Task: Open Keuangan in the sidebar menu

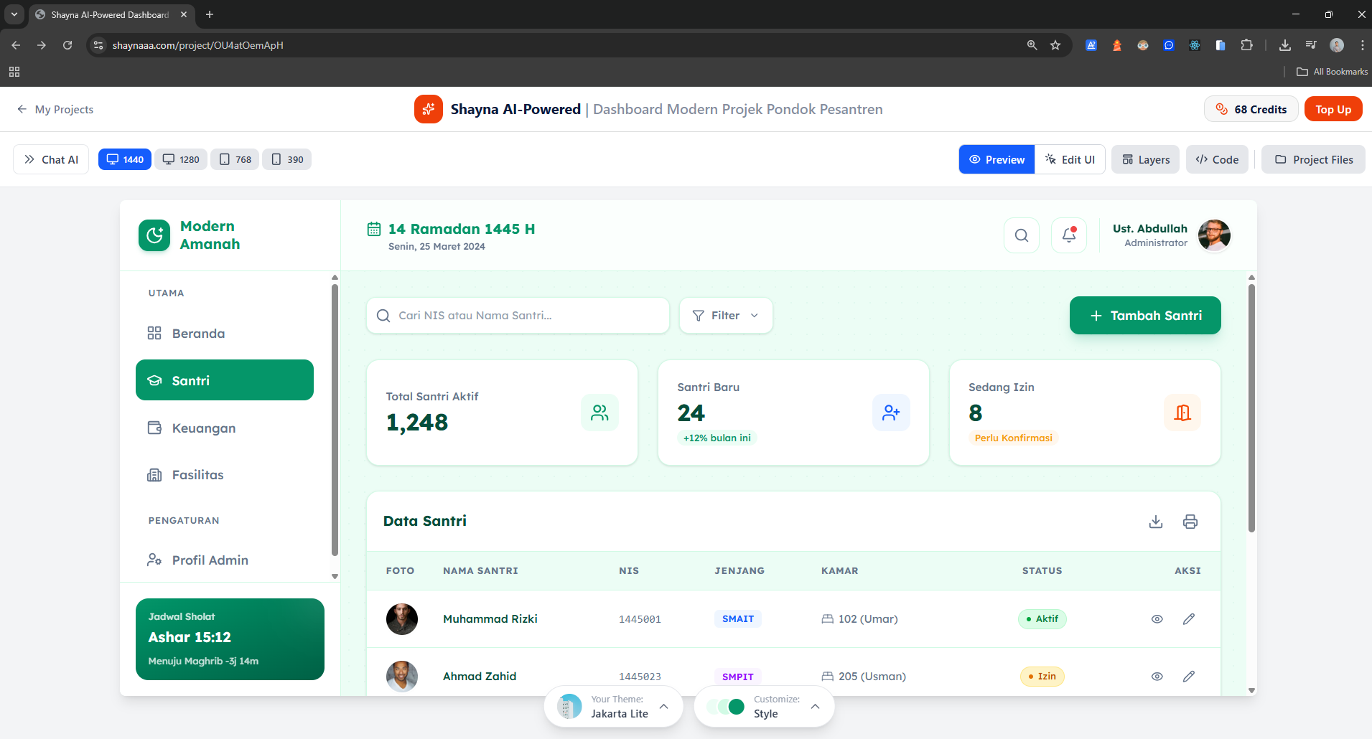Action: [x=203, y=428]
